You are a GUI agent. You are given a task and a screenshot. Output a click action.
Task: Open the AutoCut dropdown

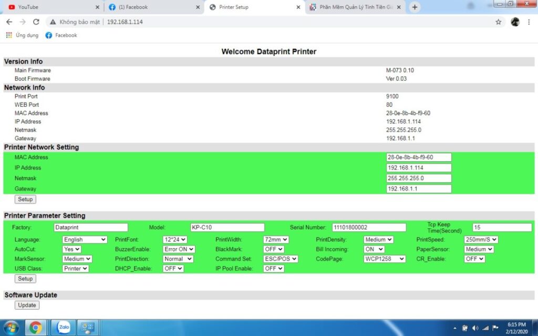pyautogui.click(x=71, y=249)
